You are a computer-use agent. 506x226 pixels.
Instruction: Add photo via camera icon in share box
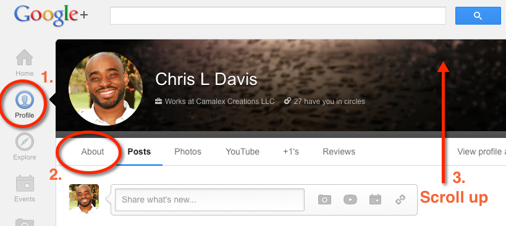coord(324,200)
